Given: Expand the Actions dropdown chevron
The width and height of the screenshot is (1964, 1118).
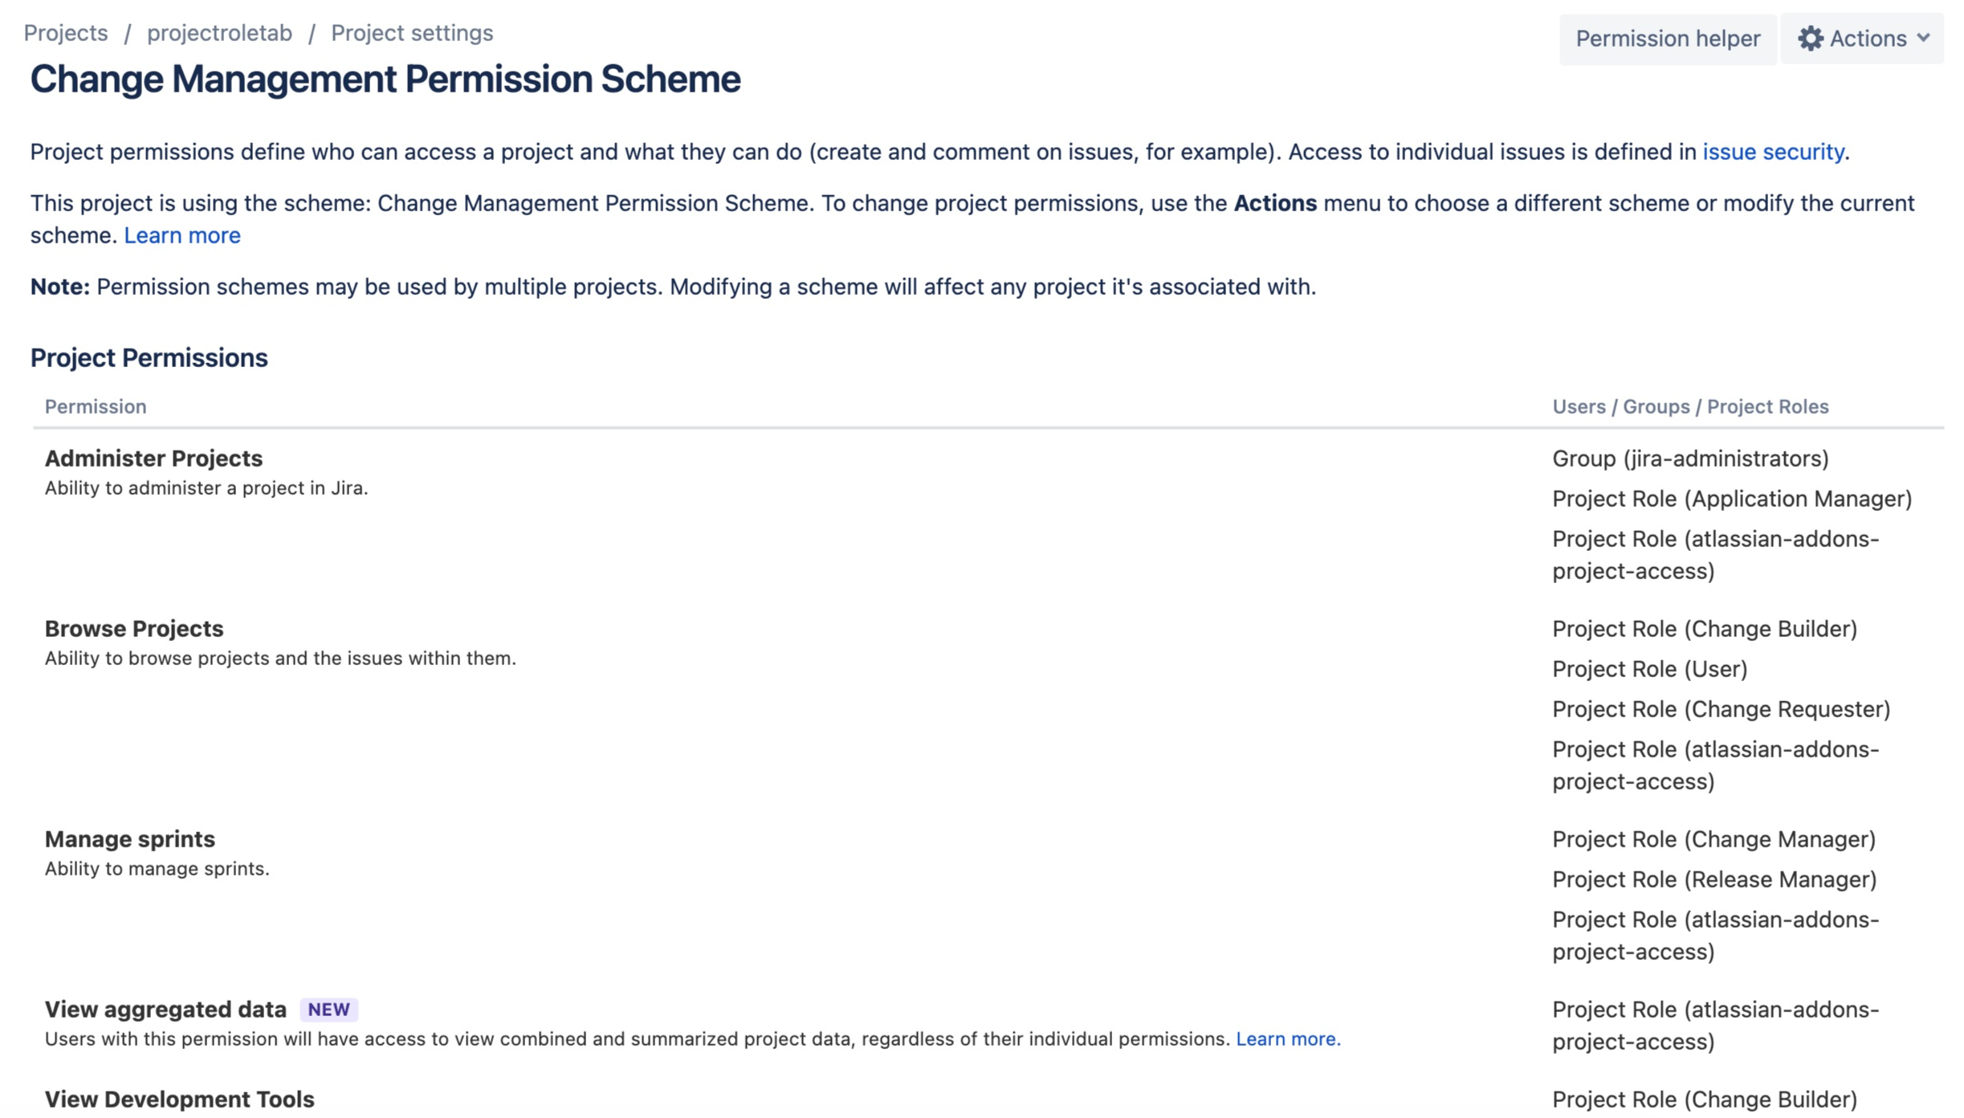Looking at the screenshot, I should point(1924,38).
